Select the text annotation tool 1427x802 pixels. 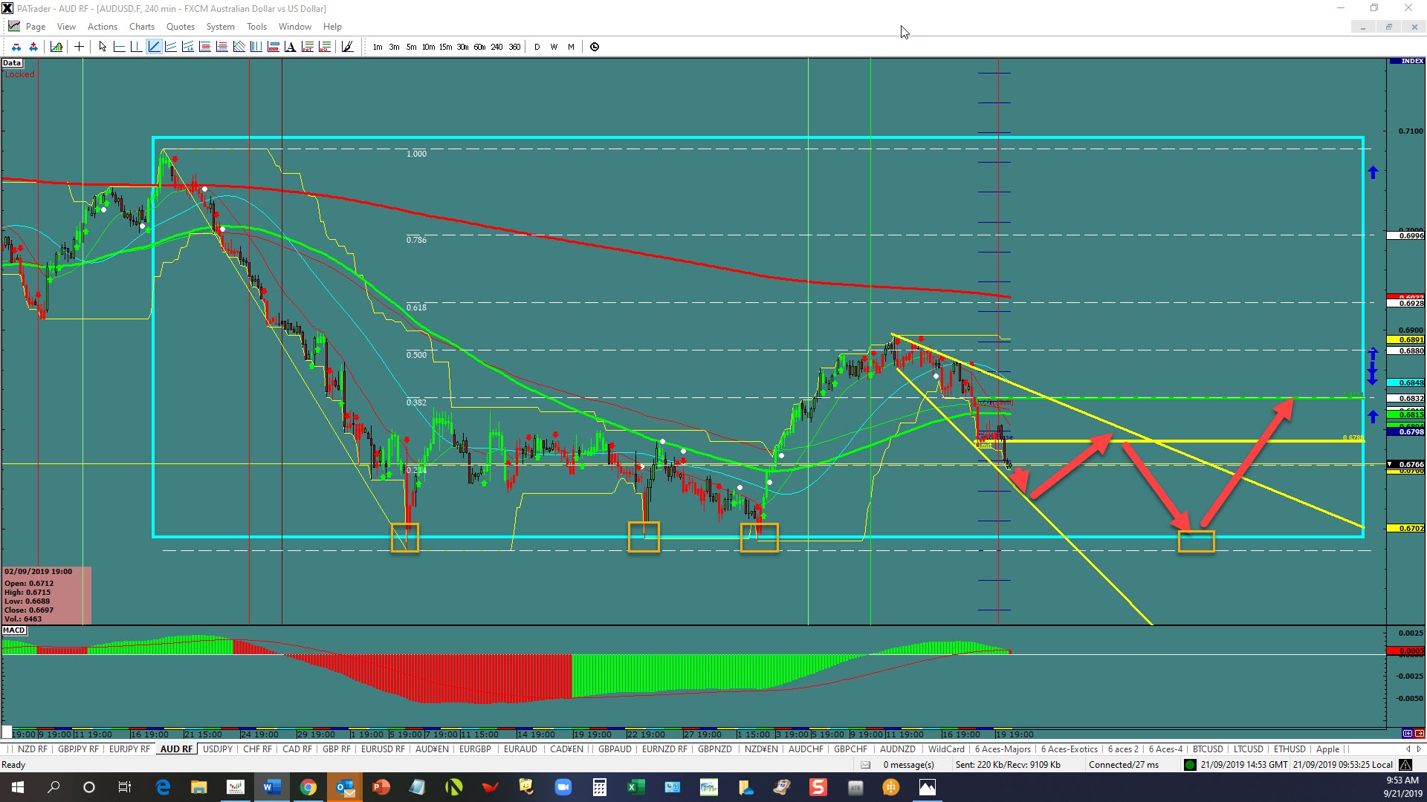(x=290, y=47)
